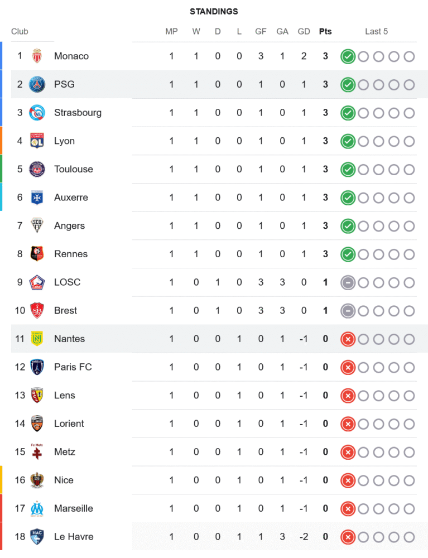Select the Strasbourg crest icon
The image size is (428, 558).
click(37, 113)
